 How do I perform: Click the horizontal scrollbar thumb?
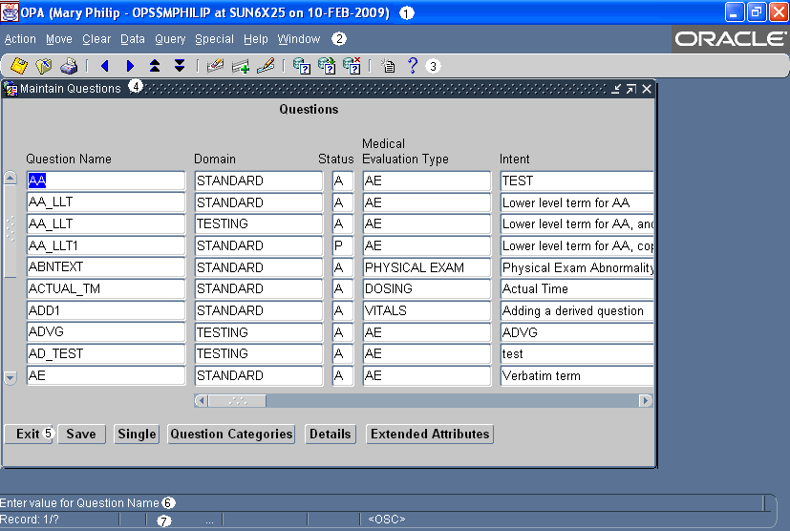[237, 400]
